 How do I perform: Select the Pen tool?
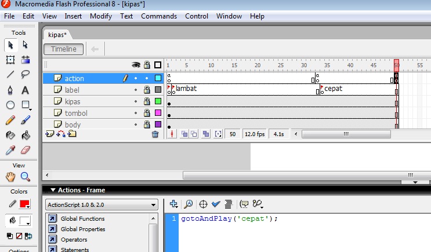(x=10, y=90)
